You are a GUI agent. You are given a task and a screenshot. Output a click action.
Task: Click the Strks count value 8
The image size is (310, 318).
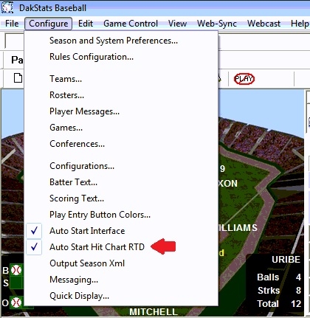pos(298,291)
